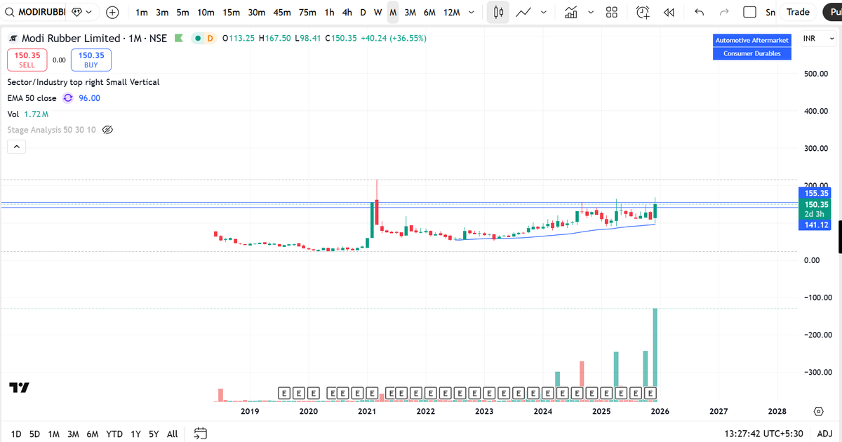842x442 pixels.
Task: Set range to 1M in bottom bar
Action: point(54,434)
